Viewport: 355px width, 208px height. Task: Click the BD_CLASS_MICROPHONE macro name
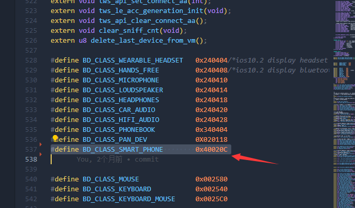(121, 80)
